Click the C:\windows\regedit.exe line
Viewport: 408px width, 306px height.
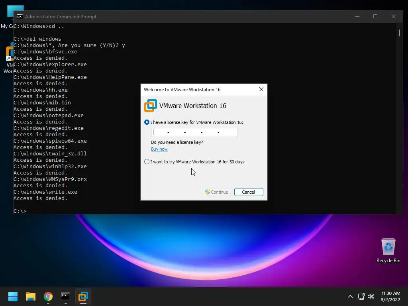49,128
